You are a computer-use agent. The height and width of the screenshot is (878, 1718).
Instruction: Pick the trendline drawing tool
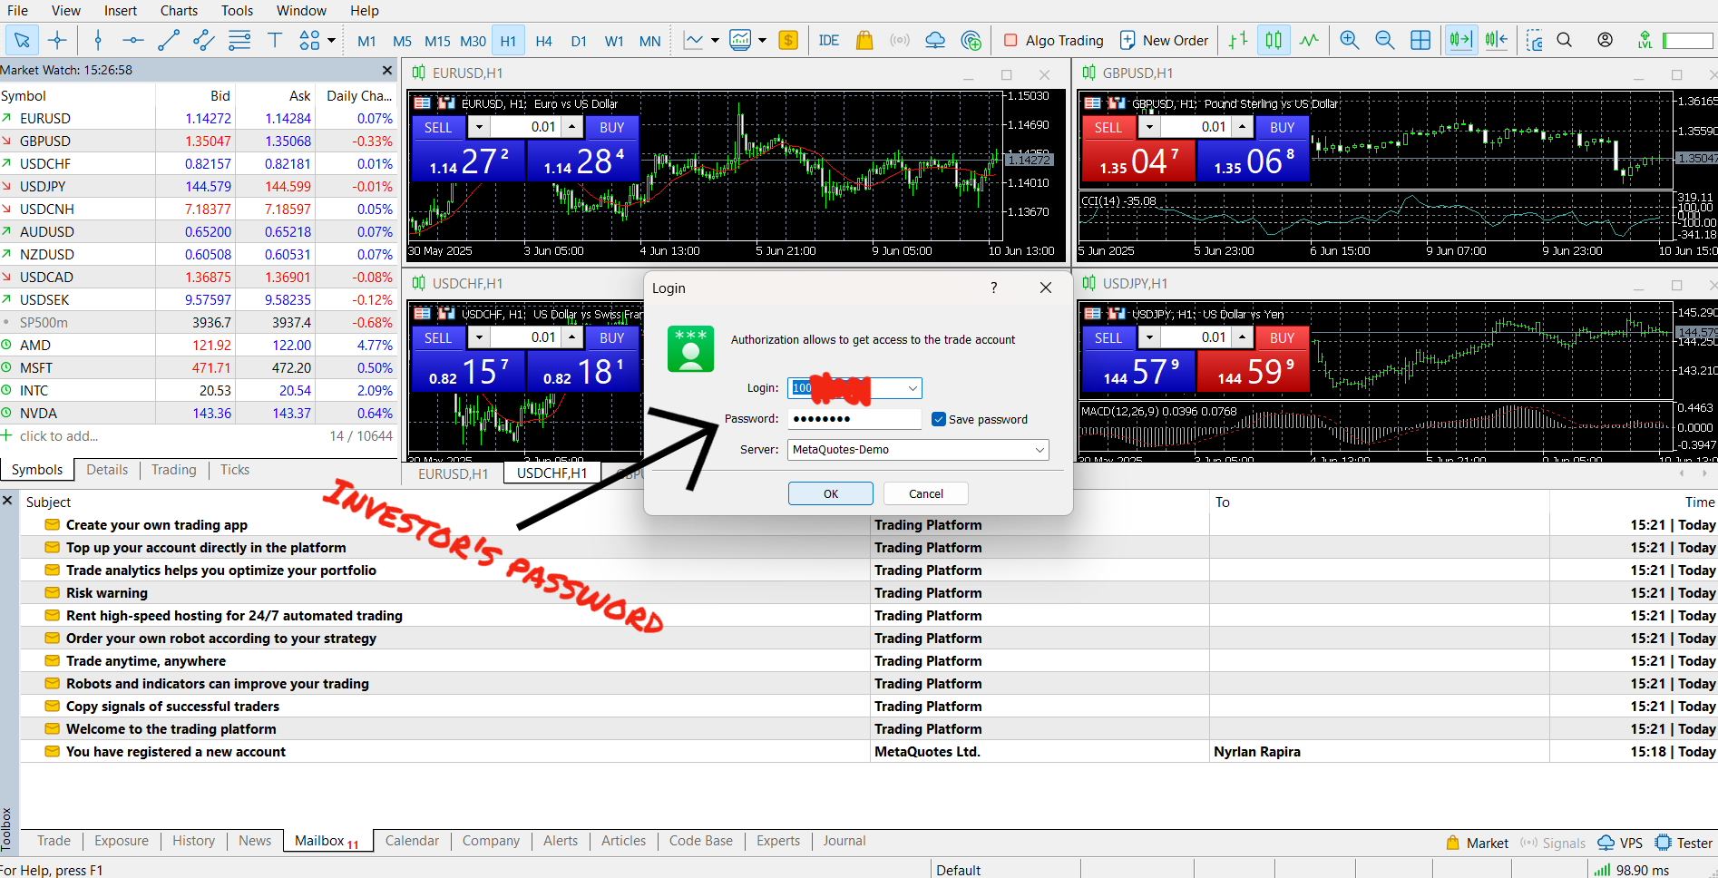169,40
